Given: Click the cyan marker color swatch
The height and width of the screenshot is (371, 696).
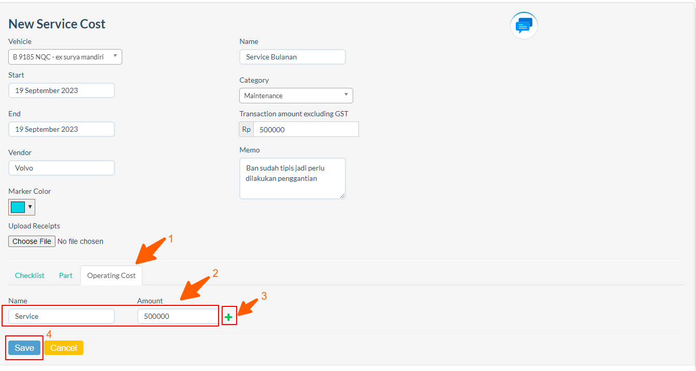Looking at the screenshot, I should [18, 207].
